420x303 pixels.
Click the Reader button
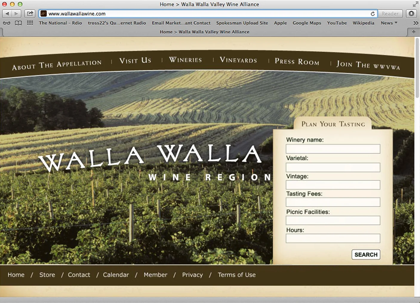[390, 14]
